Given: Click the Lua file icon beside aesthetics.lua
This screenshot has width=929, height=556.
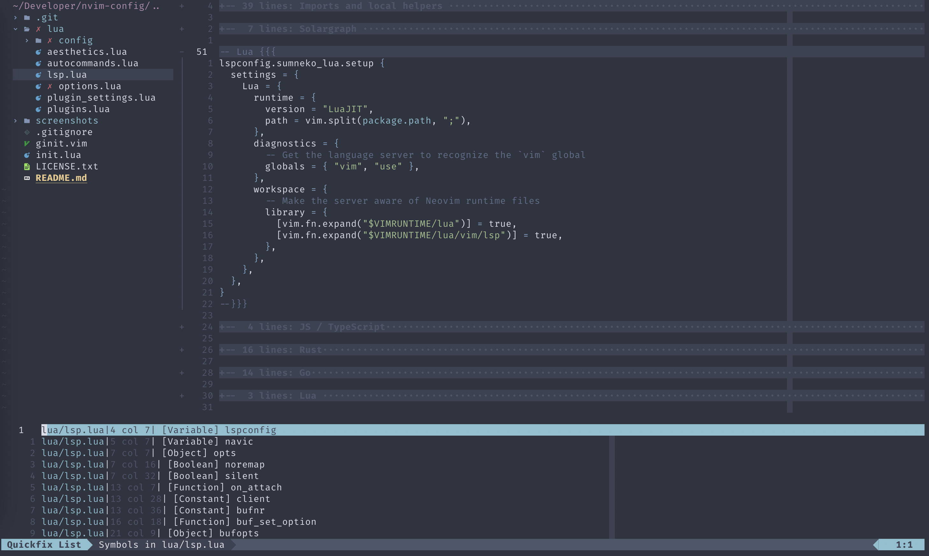Looking at the screenshot, I should click(x=38, y=52).
